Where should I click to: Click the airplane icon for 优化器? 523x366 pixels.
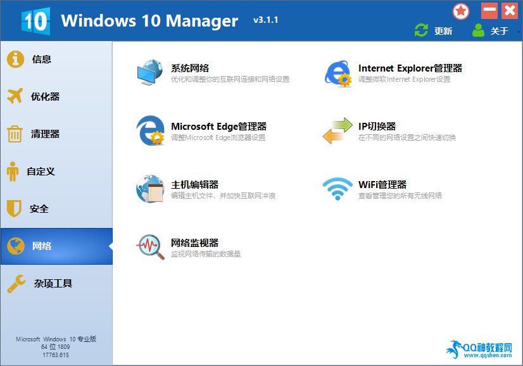point(15,96)
